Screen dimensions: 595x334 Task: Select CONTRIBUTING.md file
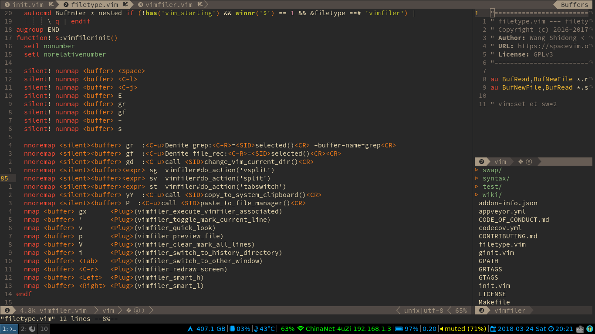(x=508, y=236)
